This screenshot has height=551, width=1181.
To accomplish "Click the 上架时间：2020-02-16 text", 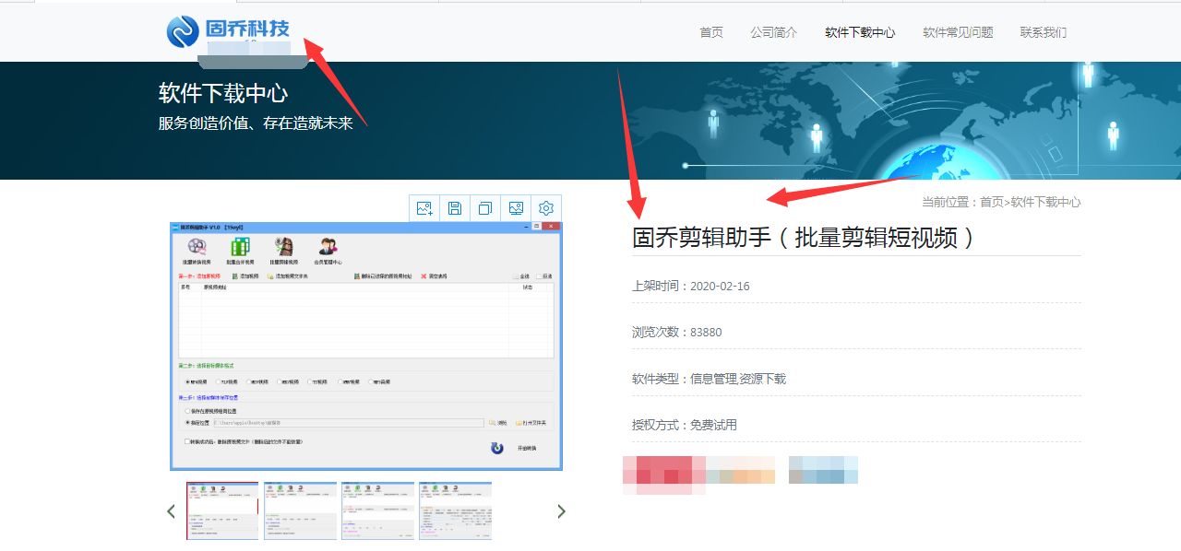I will tap(691, 286).
